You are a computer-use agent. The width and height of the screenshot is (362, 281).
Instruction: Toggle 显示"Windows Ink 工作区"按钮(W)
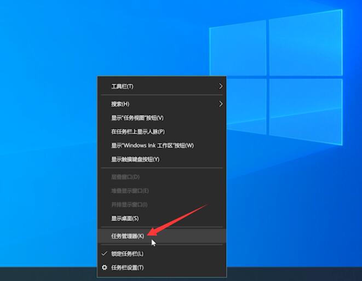click(x=152, y=145)
